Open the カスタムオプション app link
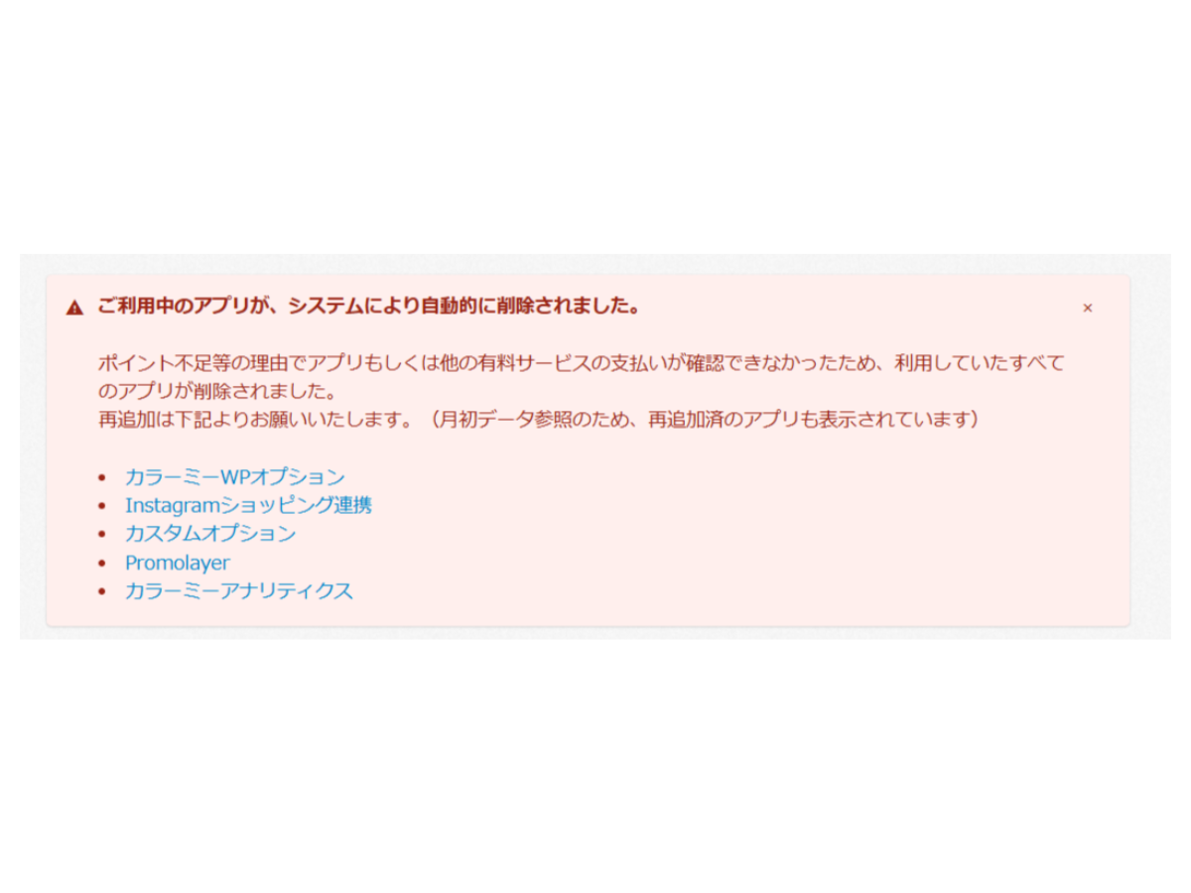The width and height of the screenshot is (1191, 893). click(210, 534)
